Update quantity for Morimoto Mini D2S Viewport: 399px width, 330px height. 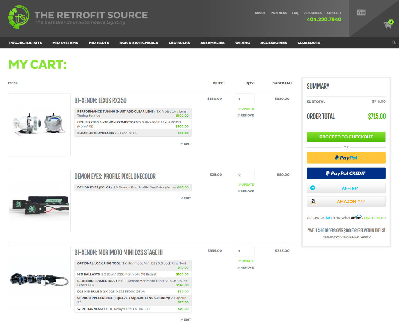coord(246,261)
